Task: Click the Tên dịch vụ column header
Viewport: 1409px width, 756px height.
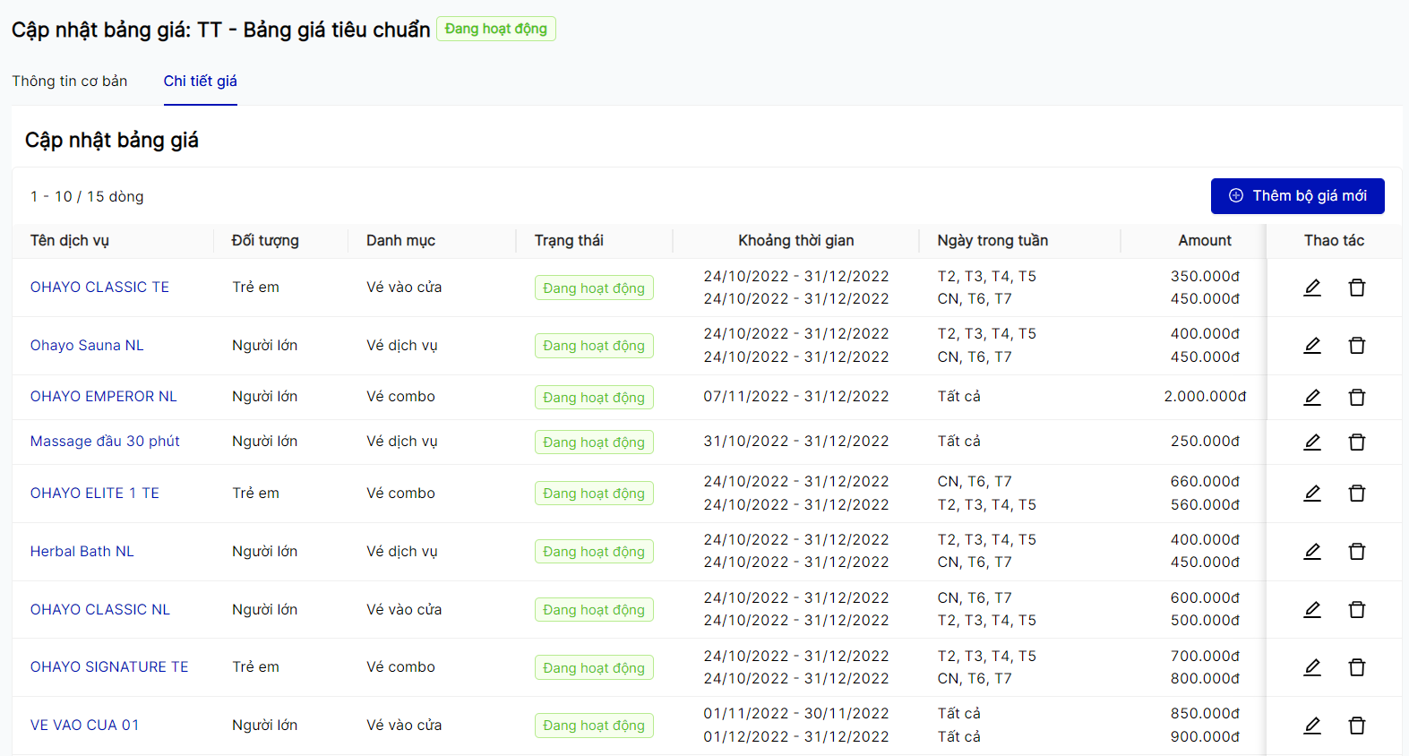Action: [70, 241]
